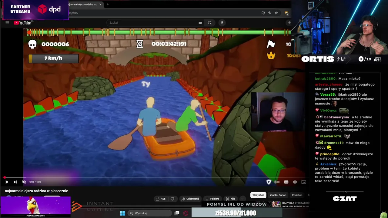Click the hourglass timer icon in game
This screenshot has height=218, width=388.
[139, 44]
